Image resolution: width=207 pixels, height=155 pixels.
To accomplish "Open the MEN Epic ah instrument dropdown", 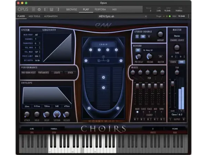I will pos(122,16).
